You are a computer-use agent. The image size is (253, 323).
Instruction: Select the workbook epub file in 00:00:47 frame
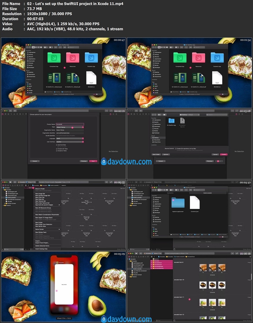click(54, 78)
